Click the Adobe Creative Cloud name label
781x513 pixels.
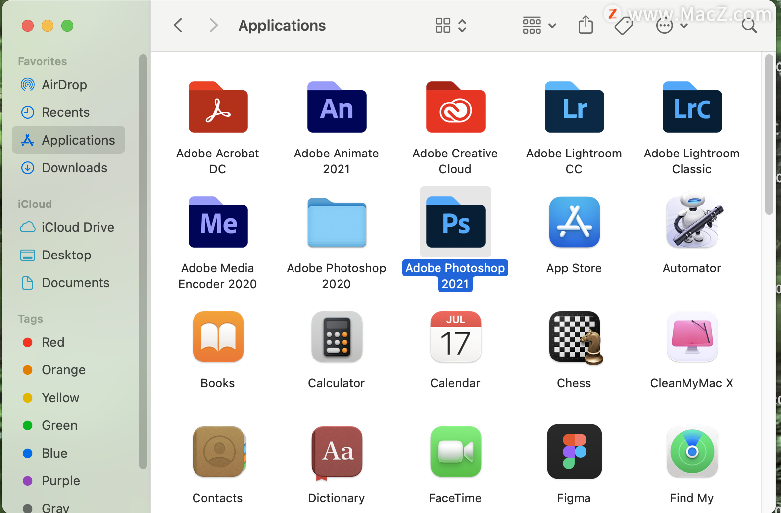click(x=455, y=161)
